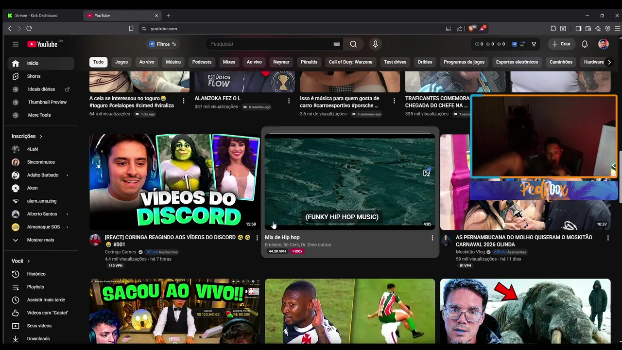This screenshot has height=350, width=622.
Task: Open the on-screen keyboard in search box
Action: tap(337, 44)
